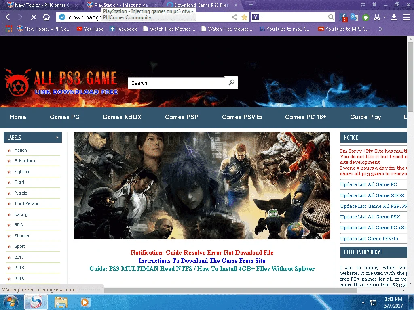Click the site search magnifier button

(231, 82)
